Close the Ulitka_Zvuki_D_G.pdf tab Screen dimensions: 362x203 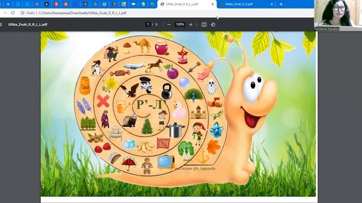[x=271, y=4]
